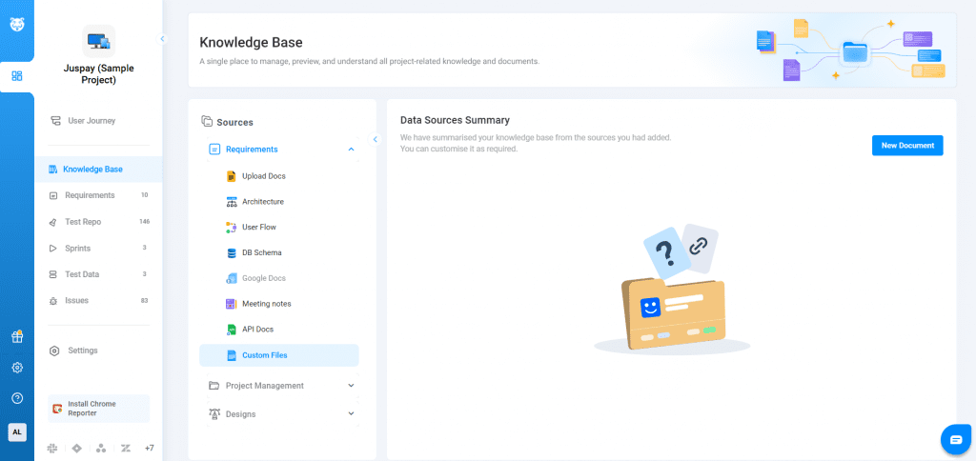976x461 pixels.
Task: Click the Slack integration icon
Action: (x=51, y=448)
